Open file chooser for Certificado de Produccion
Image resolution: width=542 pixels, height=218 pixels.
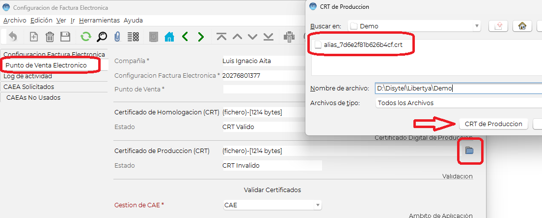(469, 150)
